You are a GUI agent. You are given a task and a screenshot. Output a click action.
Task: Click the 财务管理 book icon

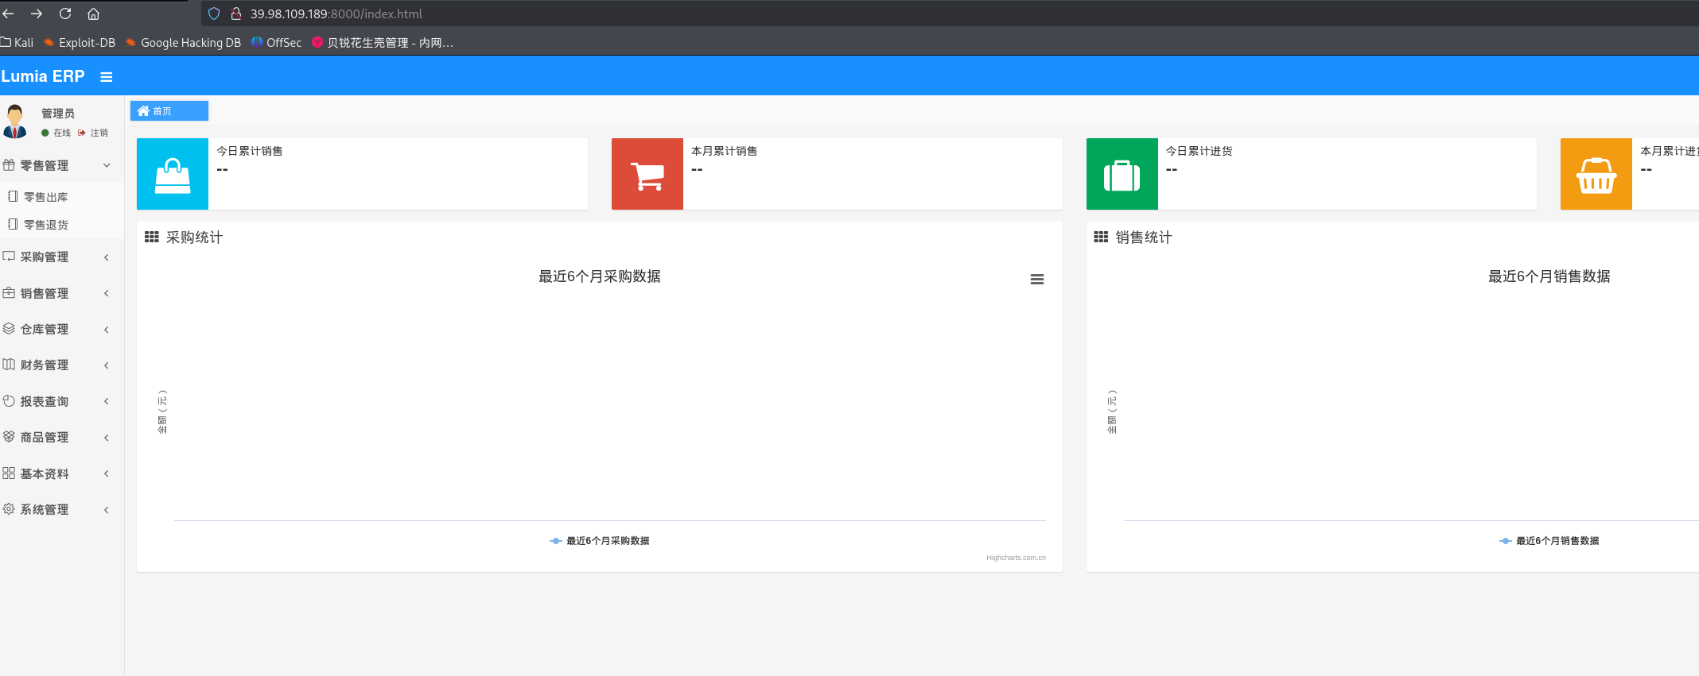click(x=9, y=365)
